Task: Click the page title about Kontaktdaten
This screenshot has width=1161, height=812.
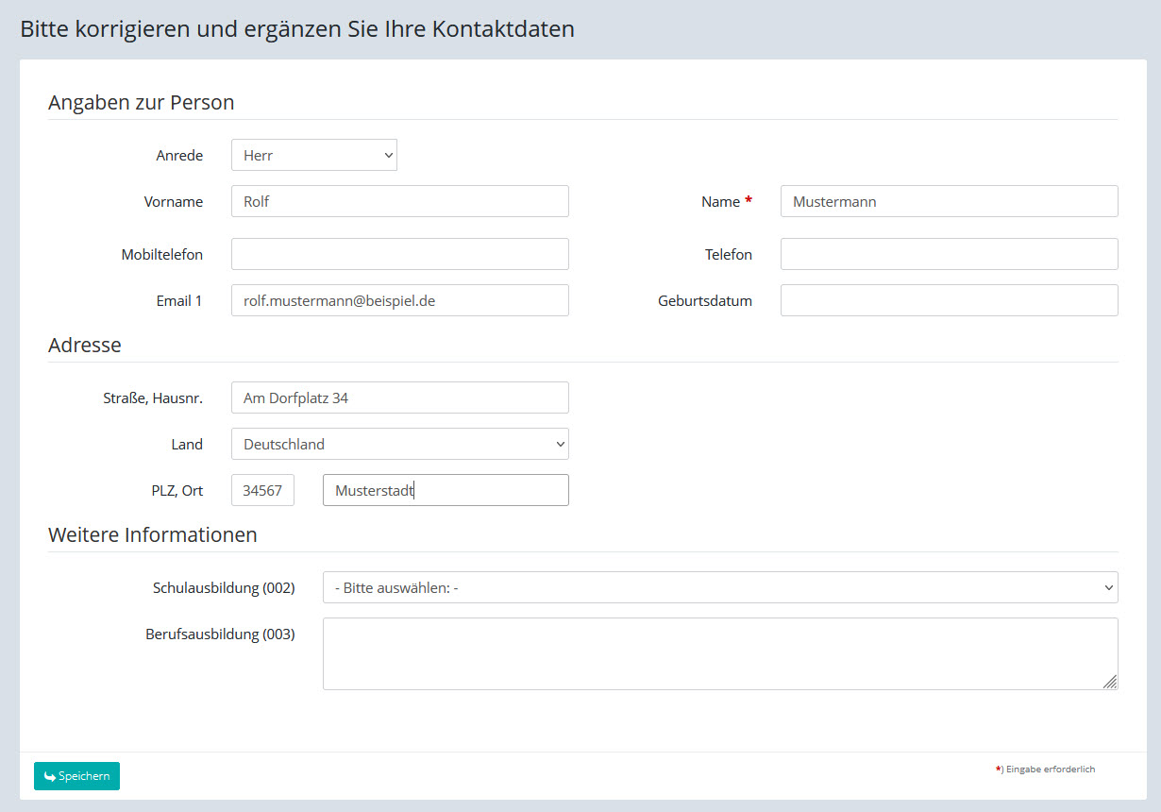Action: point(297,28)
